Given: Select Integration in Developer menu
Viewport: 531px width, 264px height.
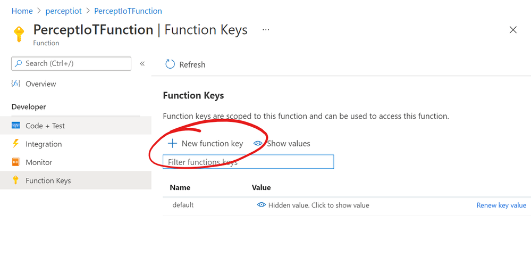Looking at the screenshot, I should [44, 144].
